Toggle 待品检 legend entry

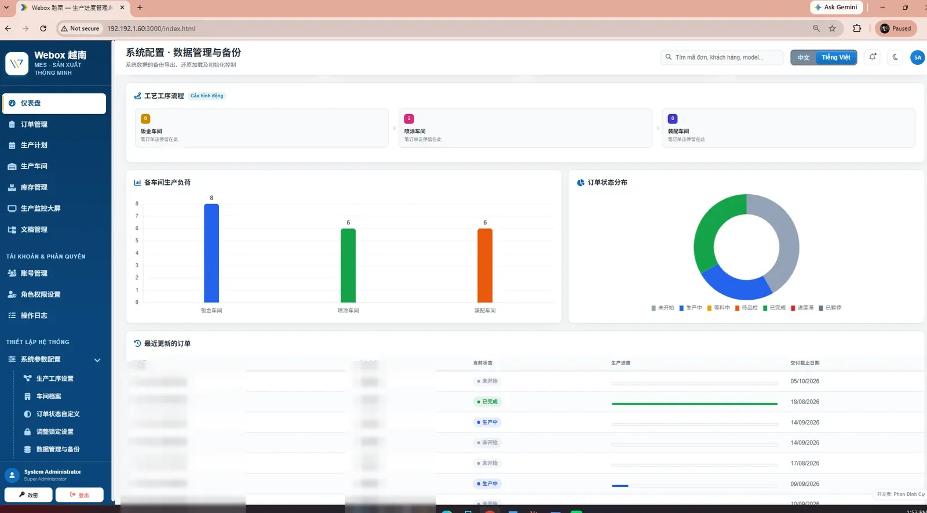746,308
